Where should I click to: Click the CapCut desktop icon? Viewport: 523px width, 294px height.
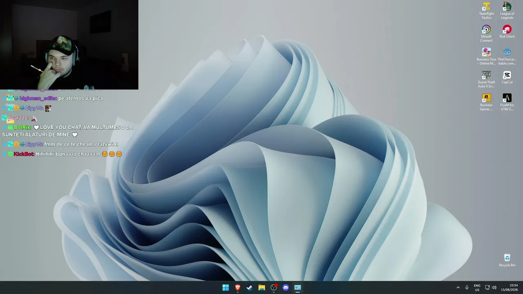[507, 78]
